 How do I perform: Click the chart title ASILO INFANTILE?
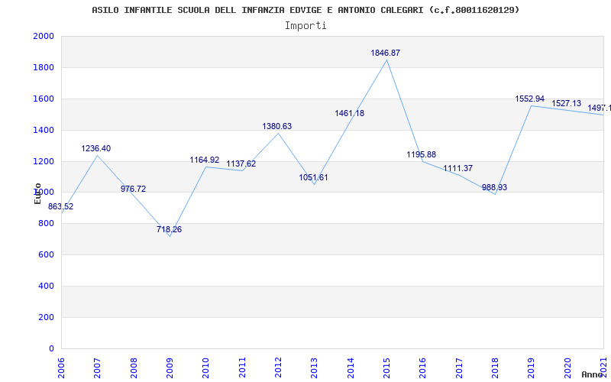coord(305,10)
